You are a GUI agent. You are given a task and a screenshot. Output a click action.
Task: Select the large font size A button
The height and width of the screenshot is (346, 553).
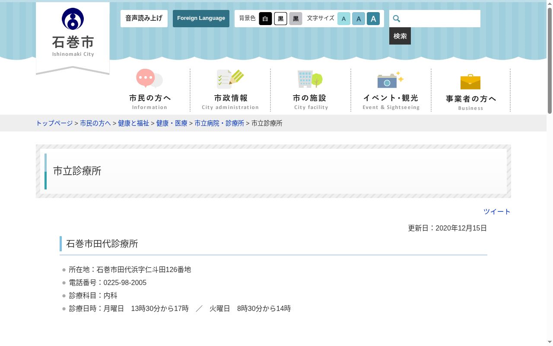tap(373, 19)
